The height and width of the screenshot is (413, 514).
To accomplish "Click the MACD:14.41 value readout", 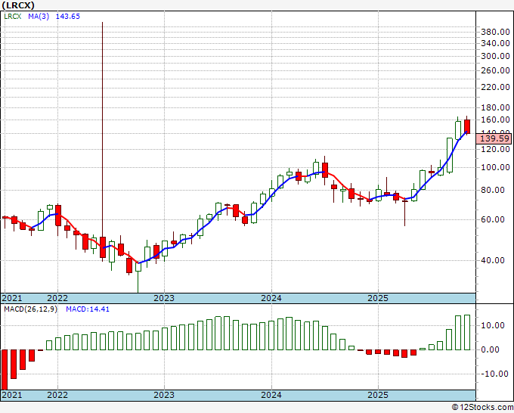I will (x=88, y=309).
